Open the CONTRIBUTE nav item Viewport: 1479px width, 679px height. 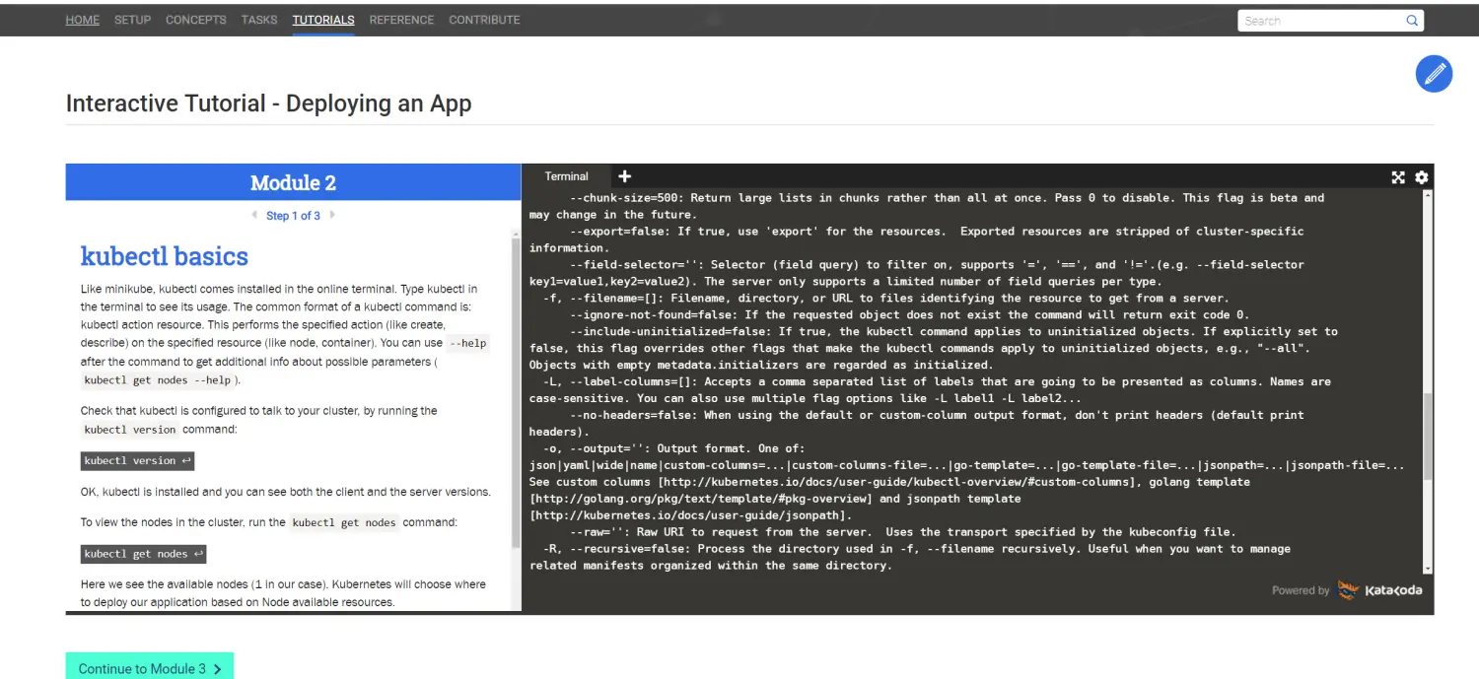484,20
